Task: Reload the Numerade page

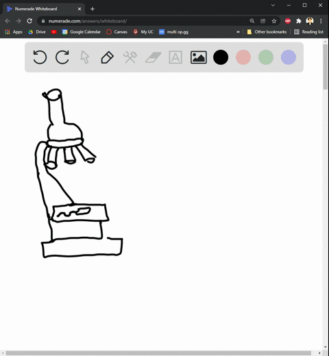Action: pos(29,21)
